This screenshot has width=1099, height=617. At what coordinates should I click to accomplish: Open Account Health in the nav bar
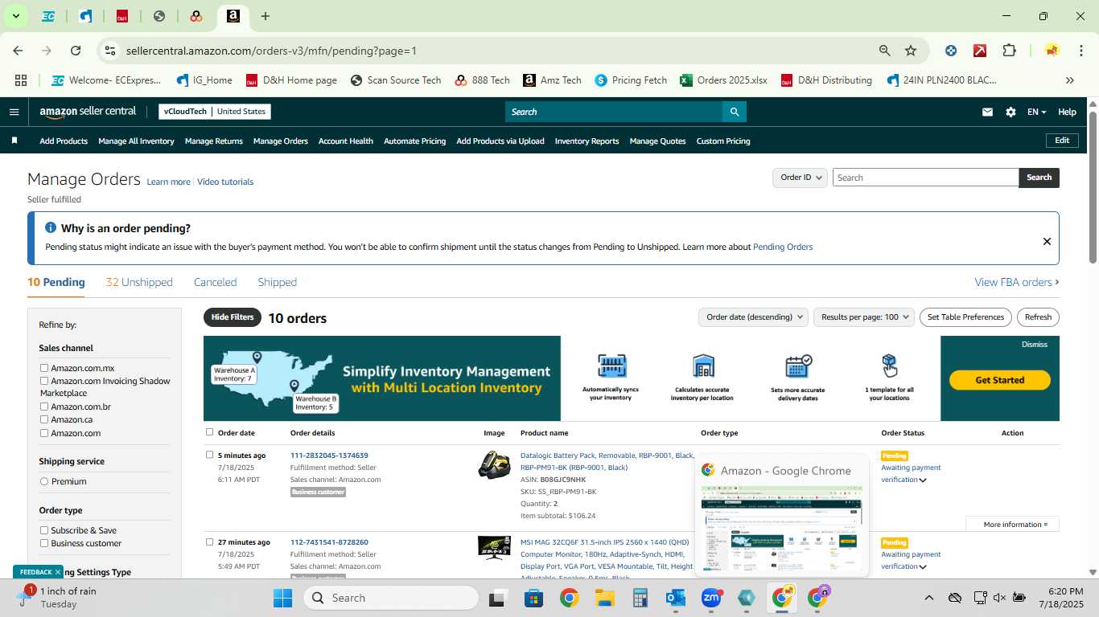pyautogui.click(x=346, y=141)
